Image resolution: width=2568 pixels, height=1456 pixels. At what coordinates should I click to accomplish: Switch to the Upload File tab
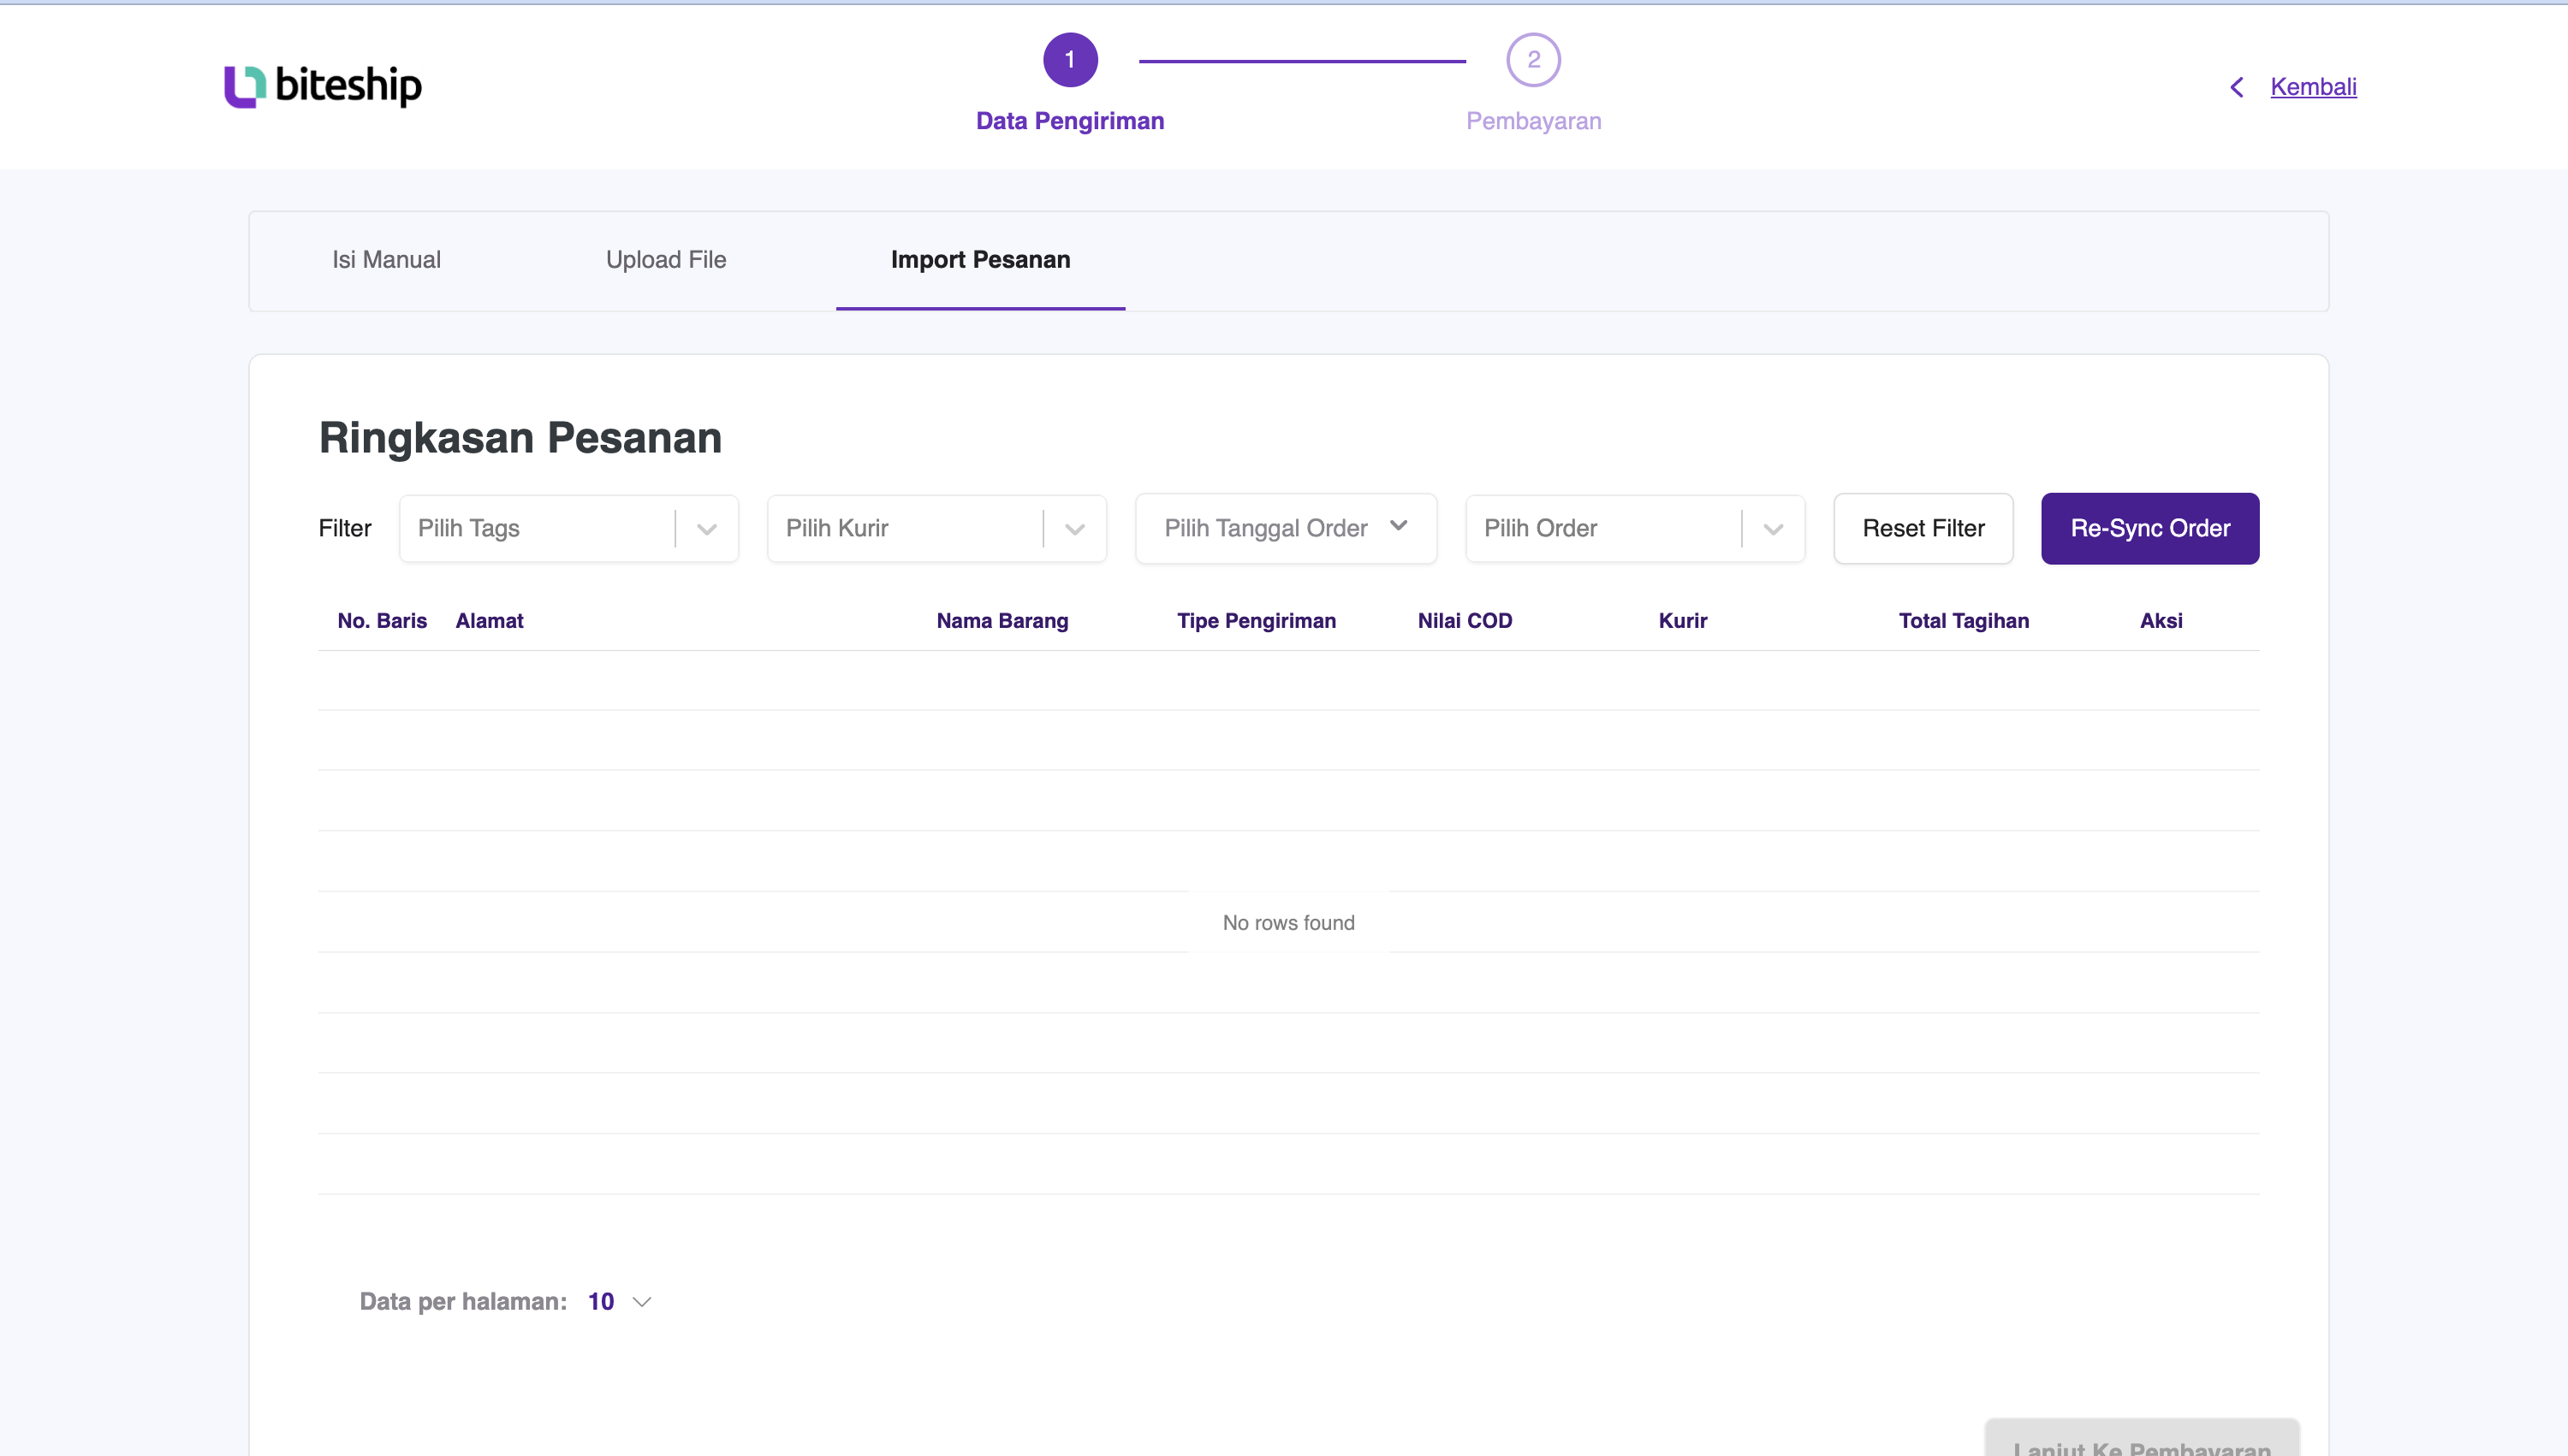[x=665, y=259]
